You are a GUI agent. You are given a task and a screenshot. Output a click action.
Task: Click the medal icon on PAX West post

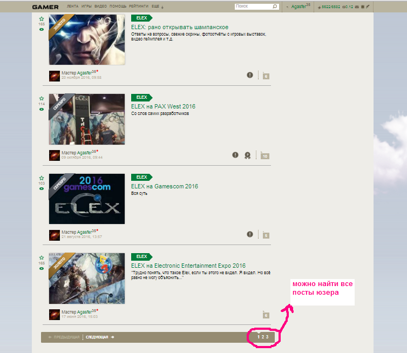click(247, 155)
